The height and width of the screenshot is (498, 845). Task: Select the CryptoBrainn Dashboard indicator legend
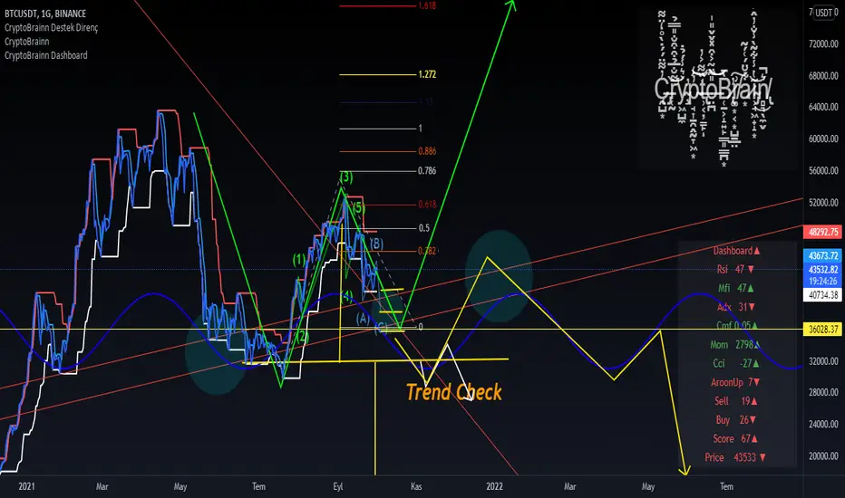46,55
